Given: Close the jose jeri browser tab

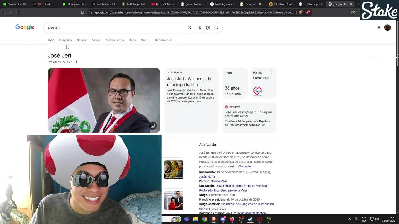Looking at the screenshot, I should (351, 4).
